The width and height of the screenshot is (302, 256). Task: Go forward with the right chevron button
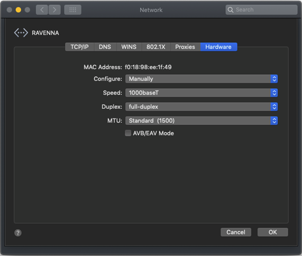click(x=54, y=10)
